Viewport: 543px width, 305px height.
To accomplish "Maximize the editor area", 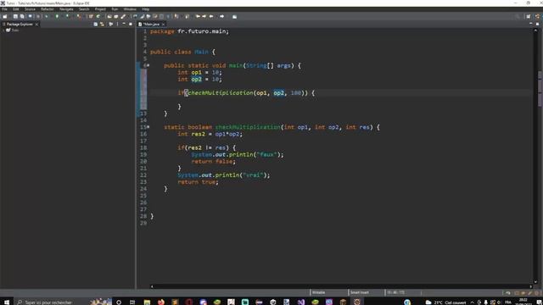I will pos(537,24).
